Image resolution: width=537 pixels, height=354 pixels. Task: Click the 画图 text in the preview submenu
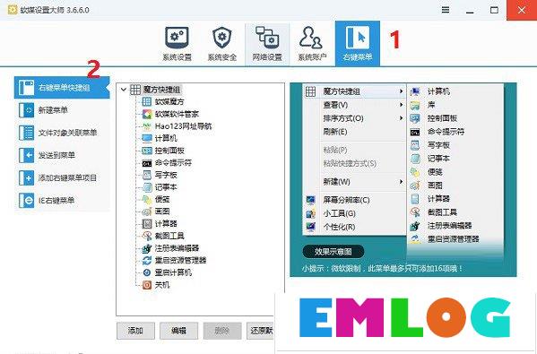[435, 186]
